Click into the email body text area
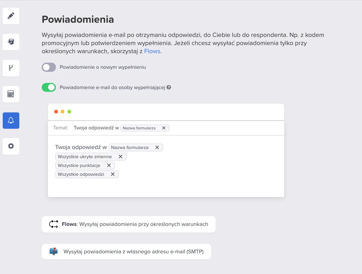362x274 pixels. tap(166, 166)
